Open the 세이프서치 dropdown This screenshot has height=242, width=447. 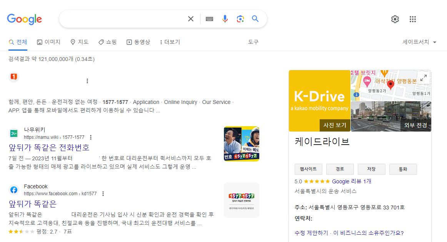(x=419, y=42)
